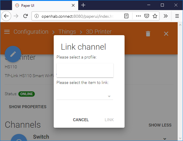Screen dimensions: 183x141
Task: Click Things in the breadcrumb
Action: [67, 32]
